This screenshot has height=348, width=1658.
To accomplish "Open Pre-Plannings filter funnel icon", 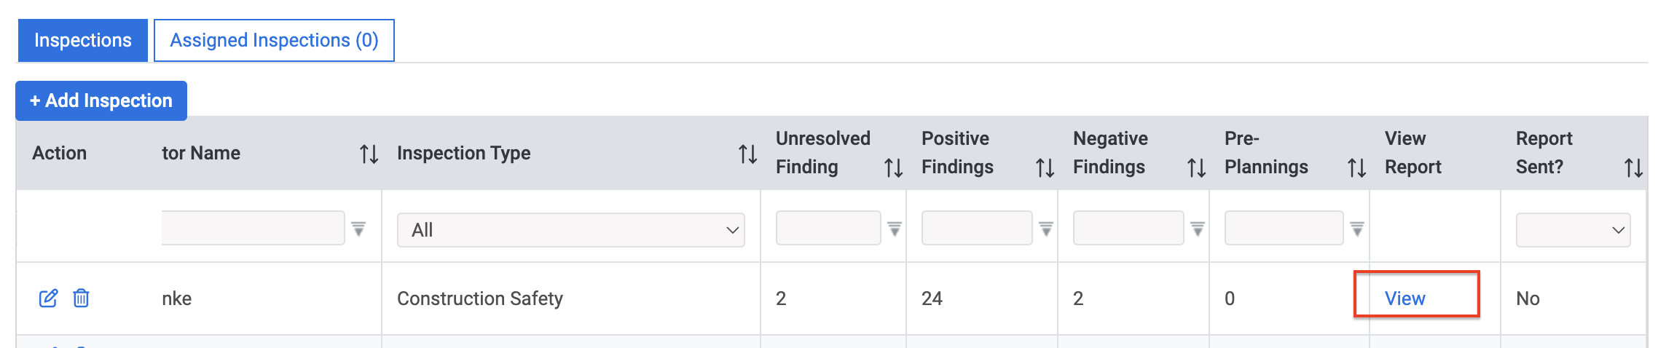I will point(1357,229).
